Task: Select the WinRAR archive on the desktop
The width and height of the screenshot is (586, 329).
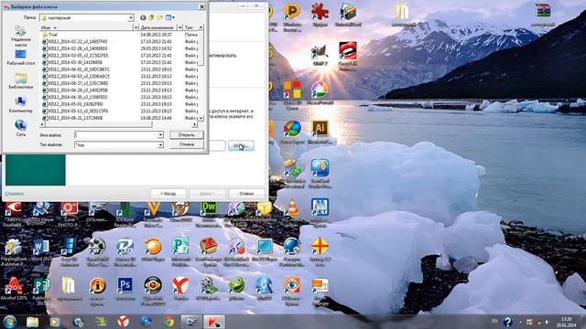Action: (543, 15)
